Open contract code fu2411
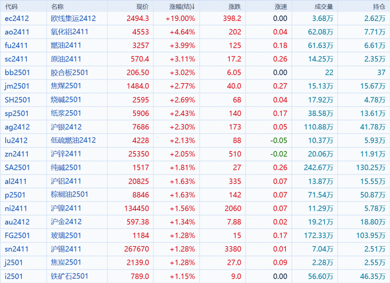390x283 pixels. [x=16, y=46]
